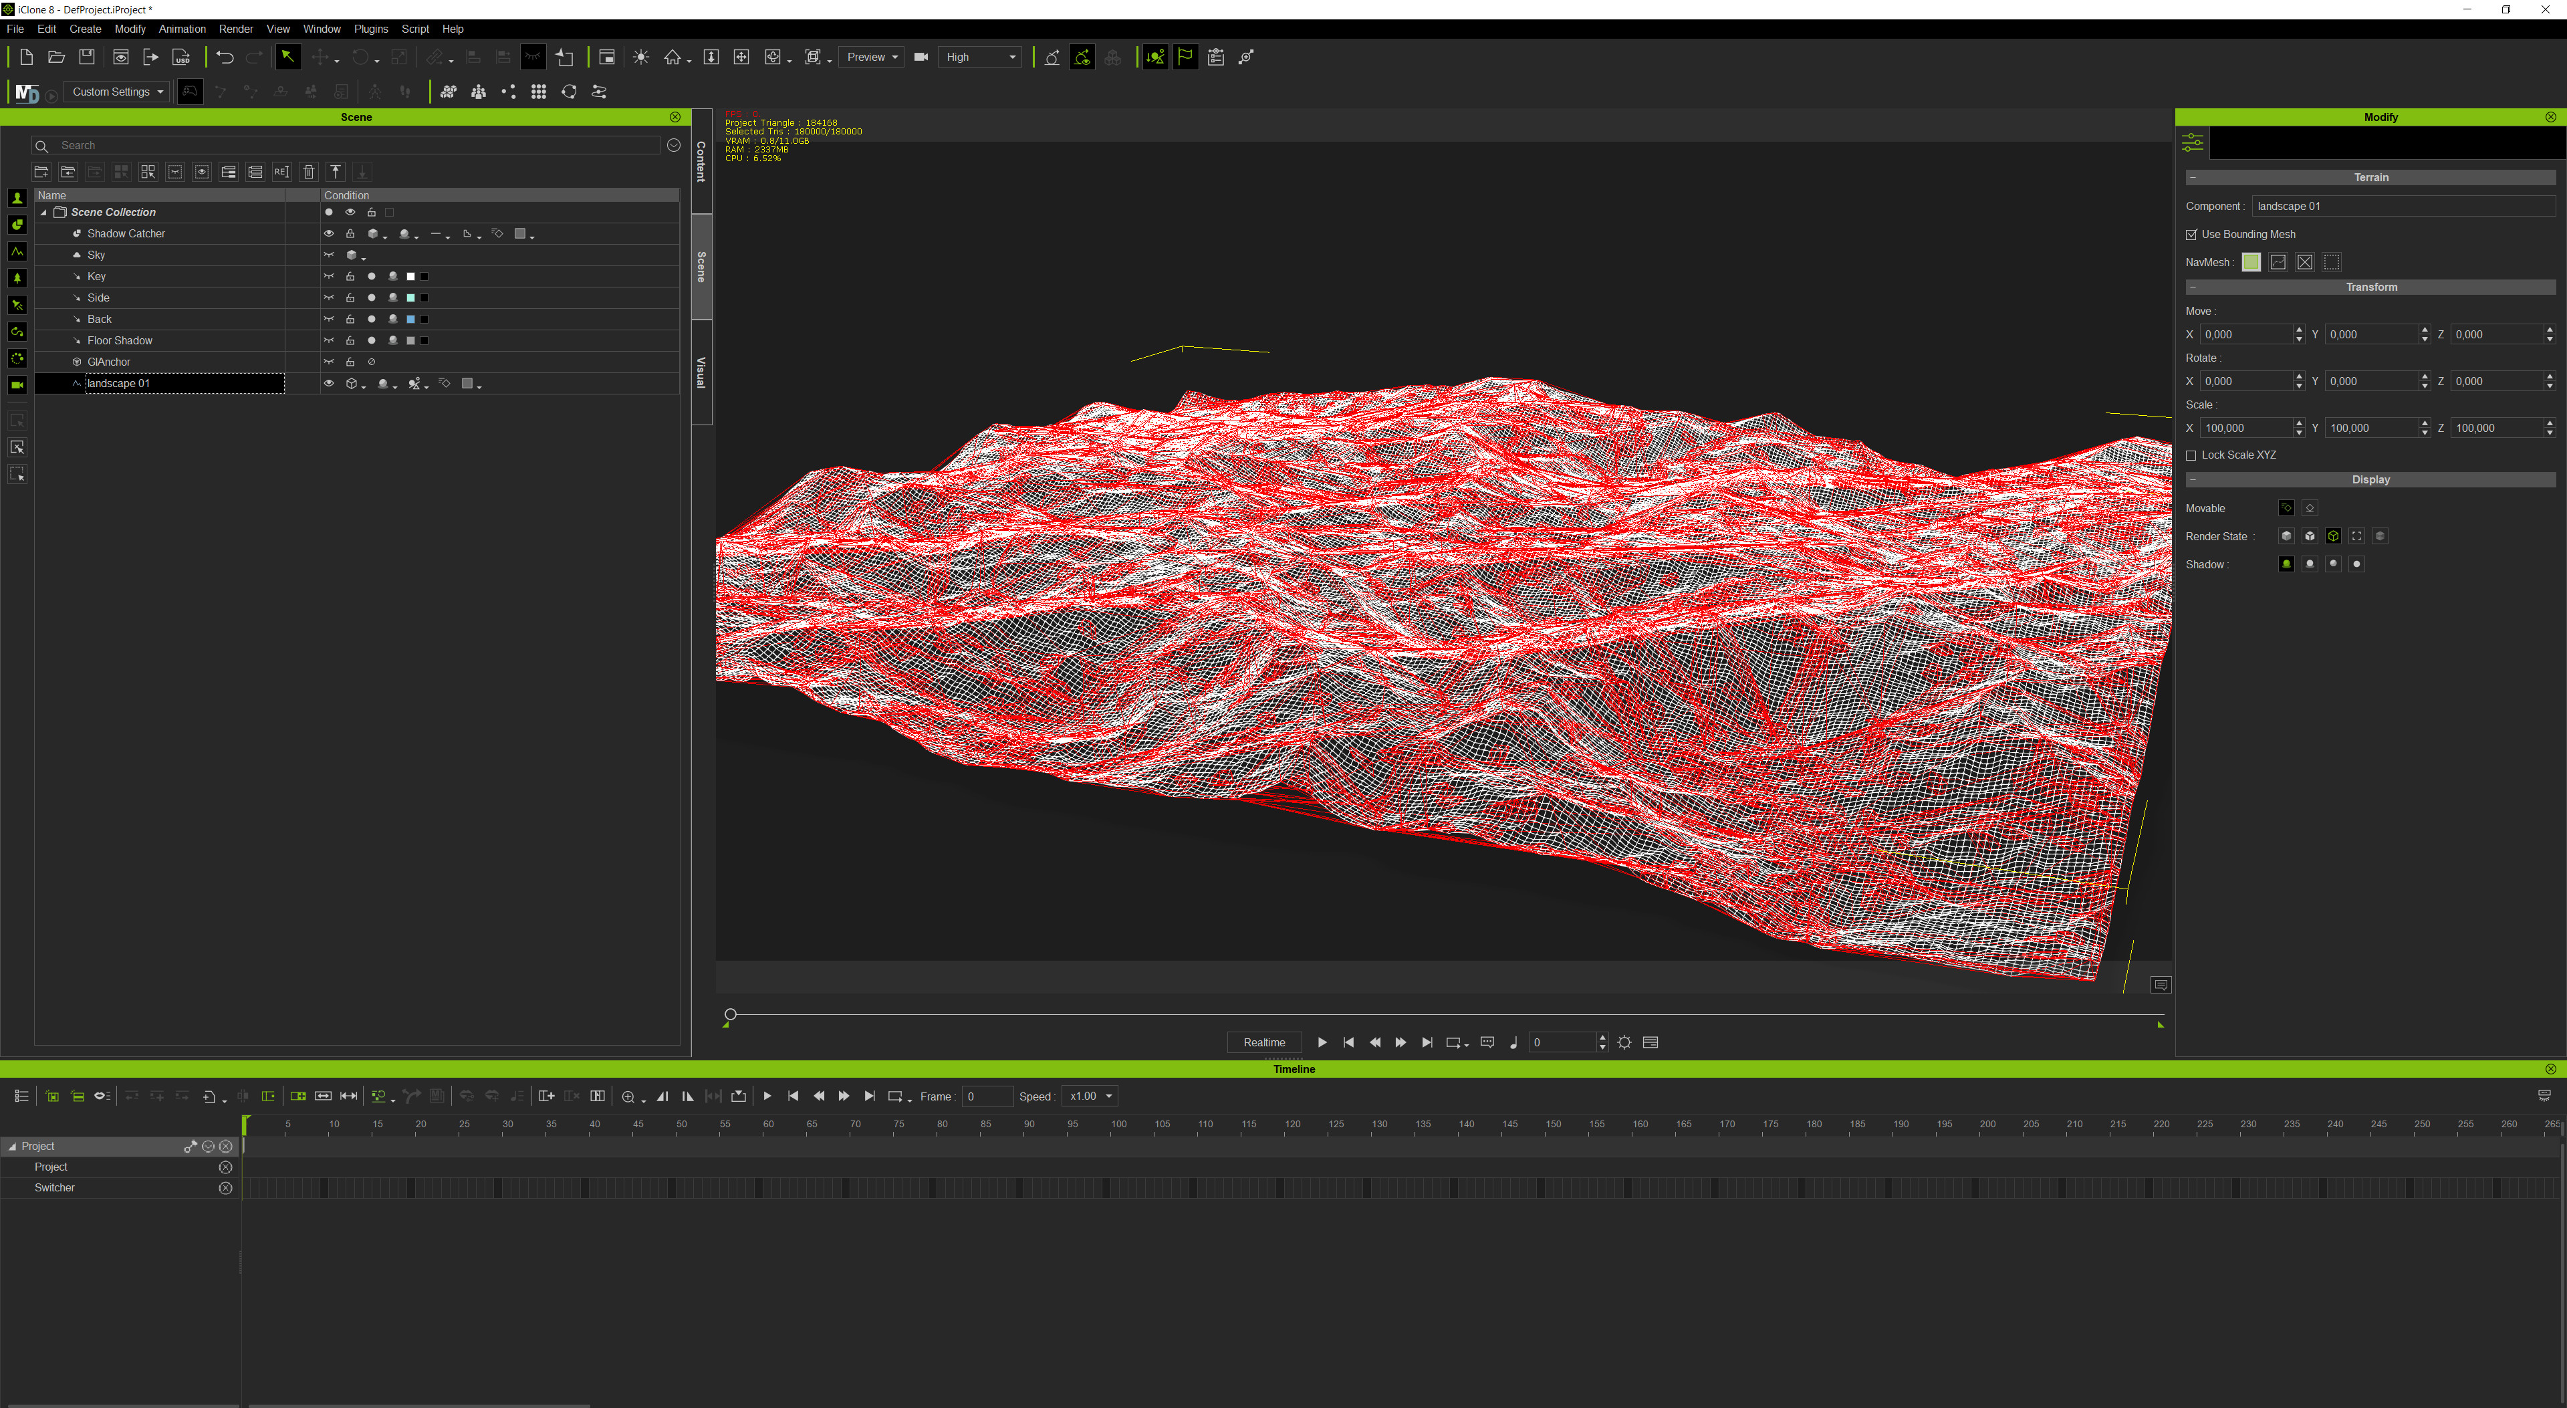
Task: Create a new project with the blank page icon
Action: [27, 57]
